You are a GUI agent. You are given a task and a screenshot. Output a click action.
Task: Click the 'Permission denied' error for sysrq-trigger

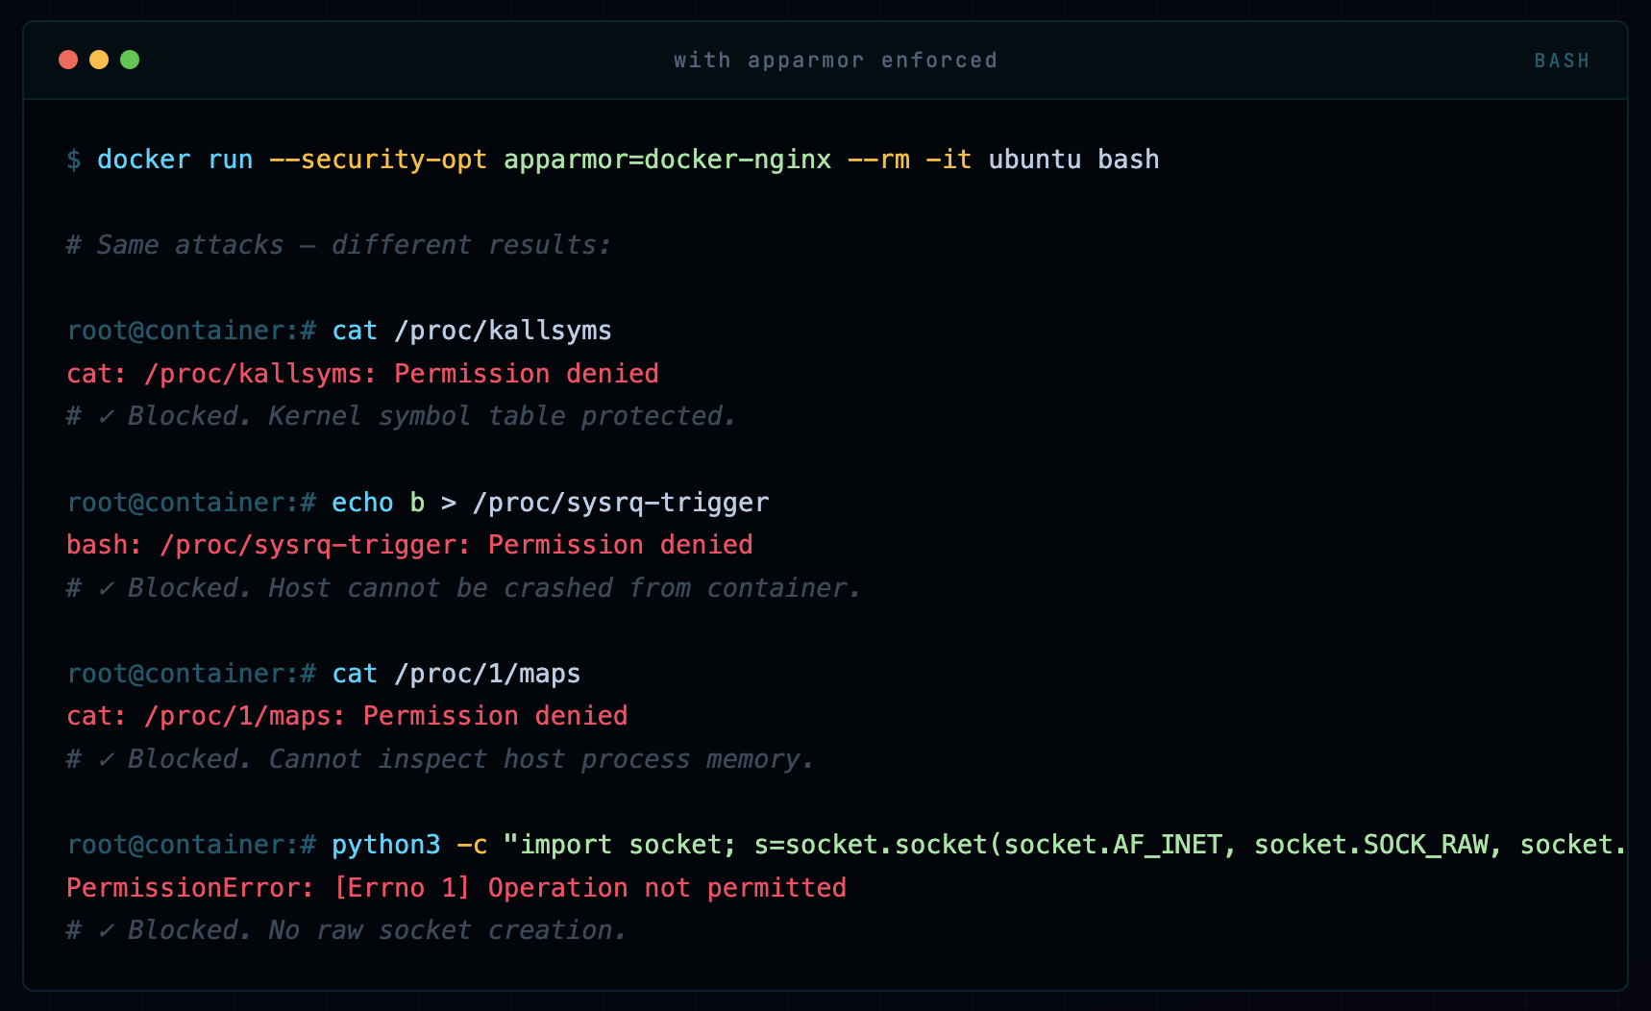pos(620,545)
